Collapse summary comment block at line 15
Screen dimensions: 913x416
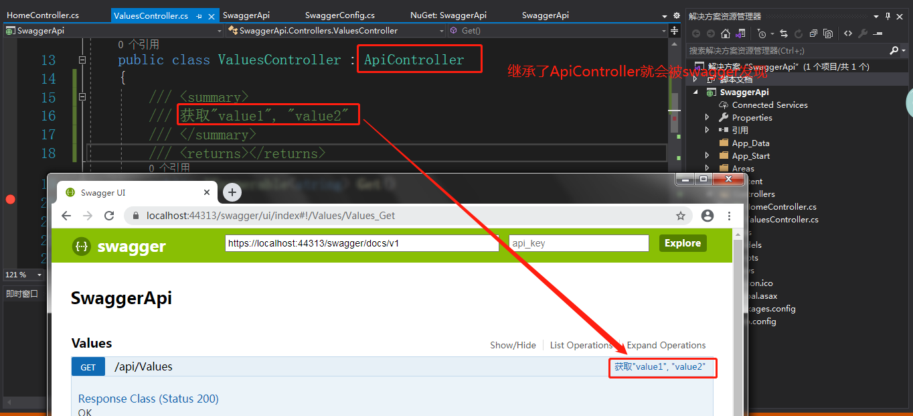(82, 97)
